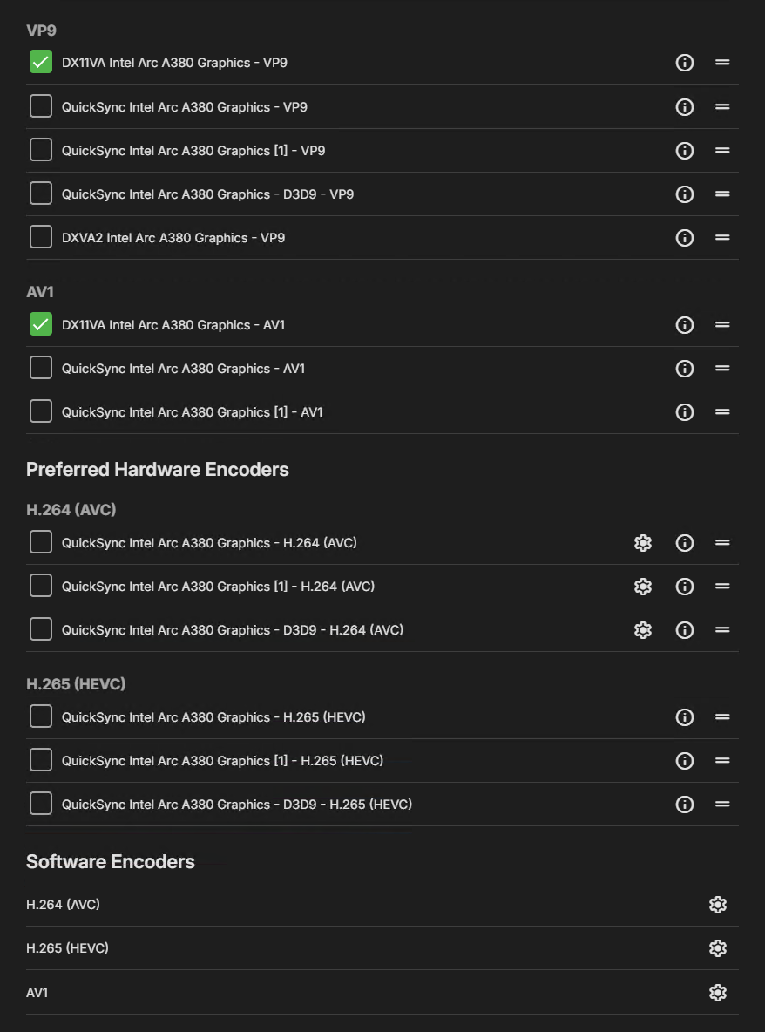765x1032 pixels.
Task: Click the QuickSync D3D9 H.264 (AVC) label
Action: click(232, 630)
